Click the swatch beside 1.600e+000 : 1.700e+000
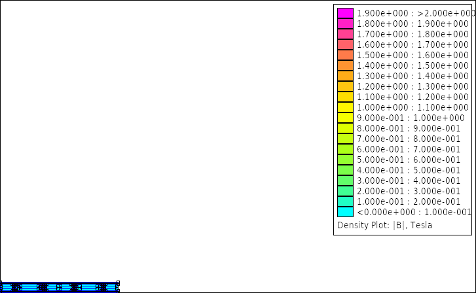Image resolution: width=476 pixels, height=293 pixels. point(345,44)
